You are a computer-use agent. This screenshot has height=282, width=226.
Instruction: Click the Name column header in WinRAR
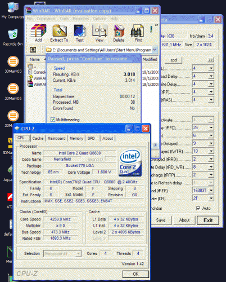pos(36,59)
